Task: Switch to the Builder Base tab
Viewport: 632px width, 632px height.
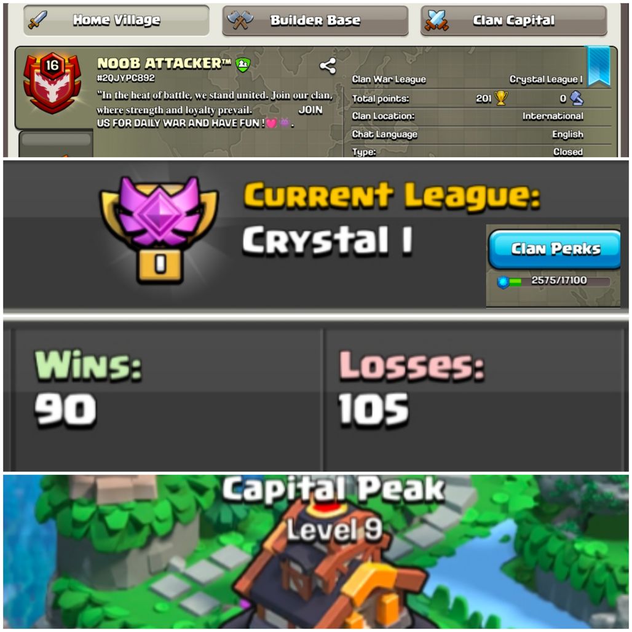Action: [x=315, y=20]
